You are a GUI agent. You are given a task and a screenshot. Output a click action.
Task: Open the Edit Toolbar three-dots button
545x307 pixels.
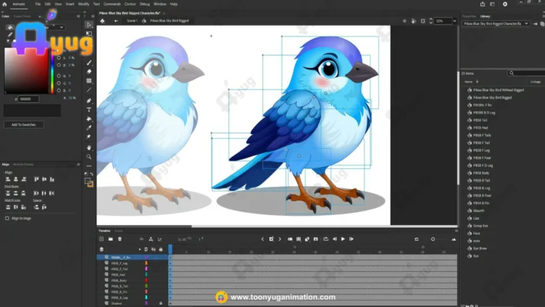(x=89, y=166)
